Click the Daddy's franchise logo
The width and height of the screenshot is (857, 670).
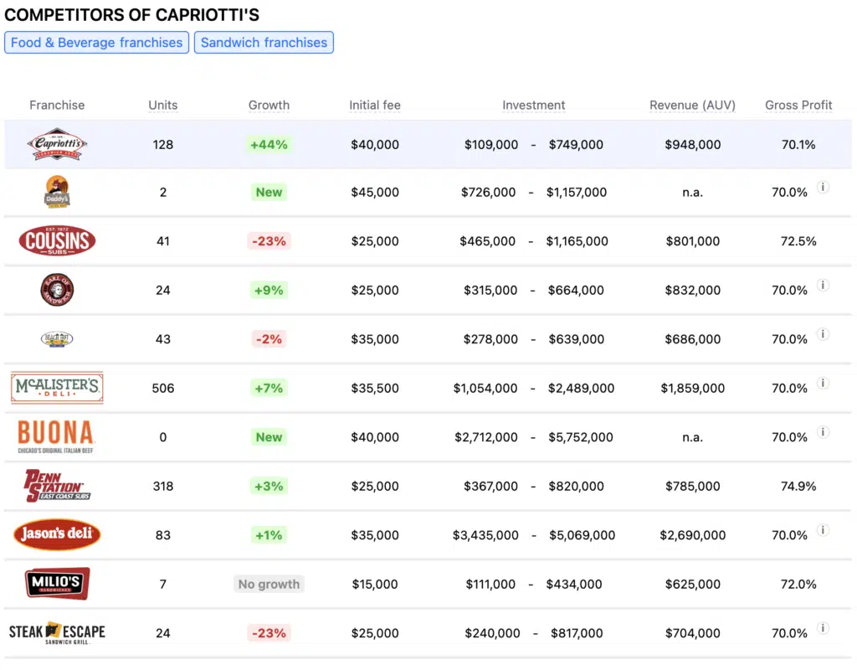57,192
